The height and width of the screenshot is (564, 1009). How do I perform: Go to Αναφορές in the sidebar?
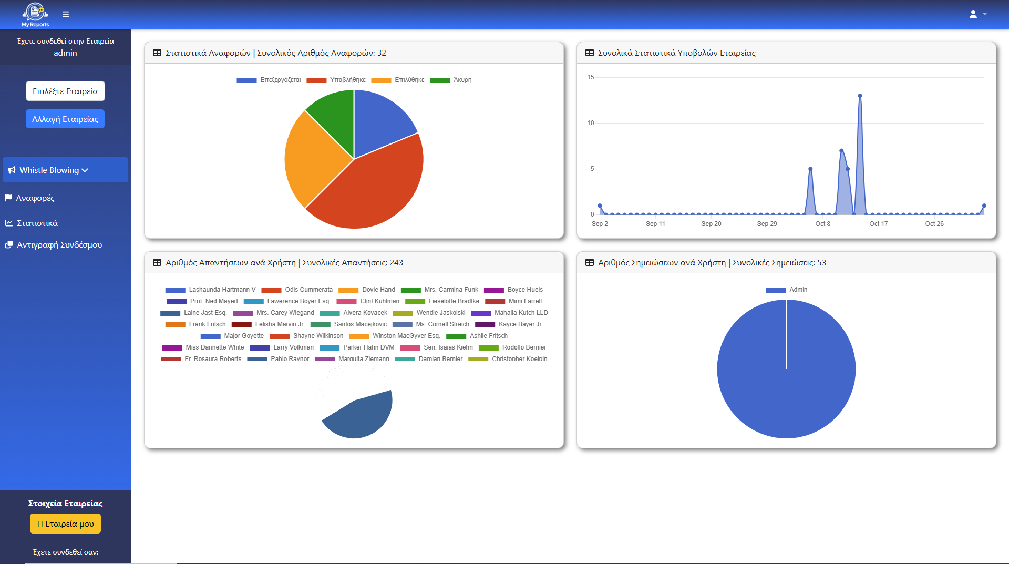[x=35, y=198]
